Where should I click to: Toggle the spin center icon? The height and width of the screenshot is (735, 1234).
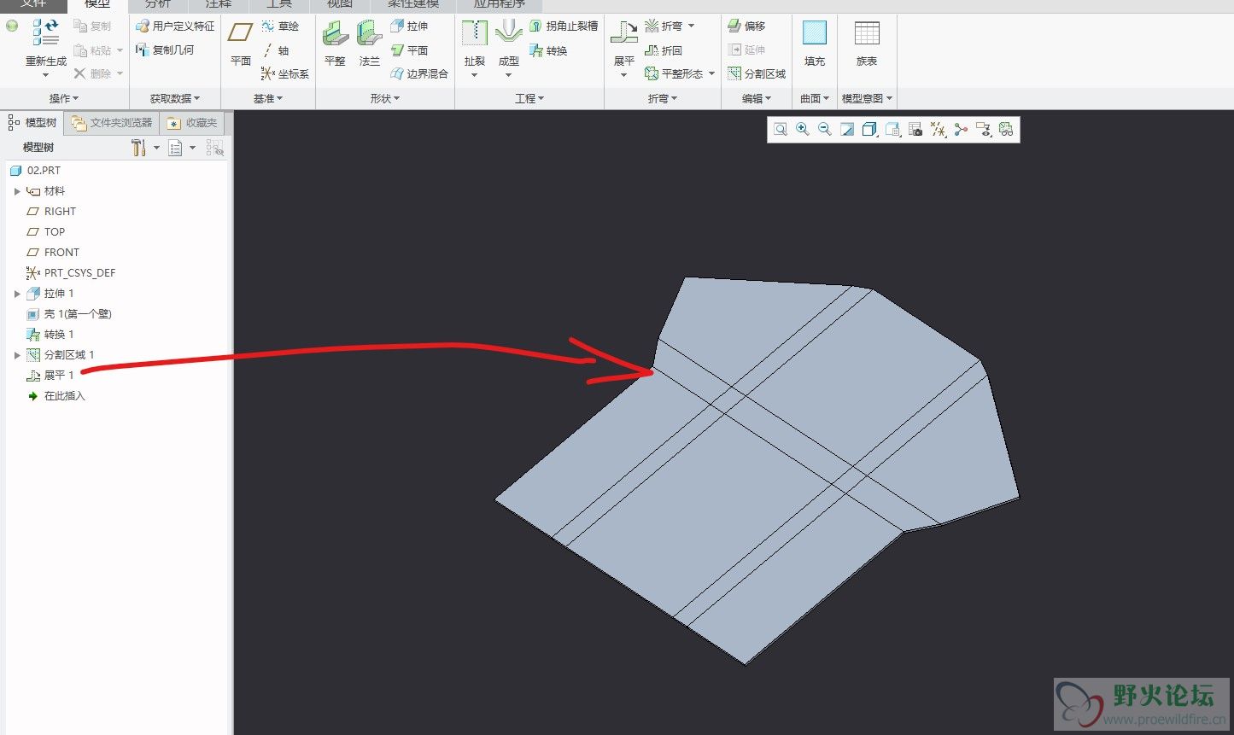tap(961, 130)
